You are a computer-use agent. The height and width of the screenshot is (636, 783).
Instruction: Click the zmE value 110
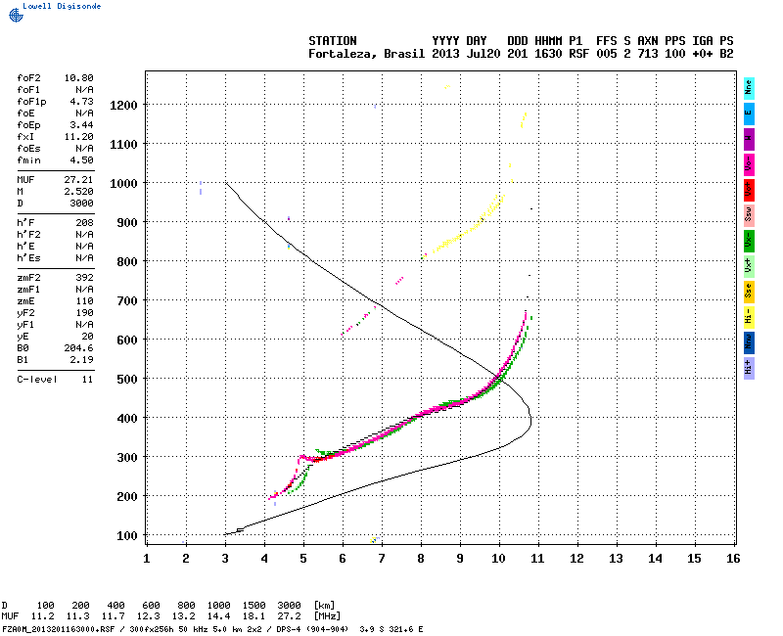click(84, 301)
